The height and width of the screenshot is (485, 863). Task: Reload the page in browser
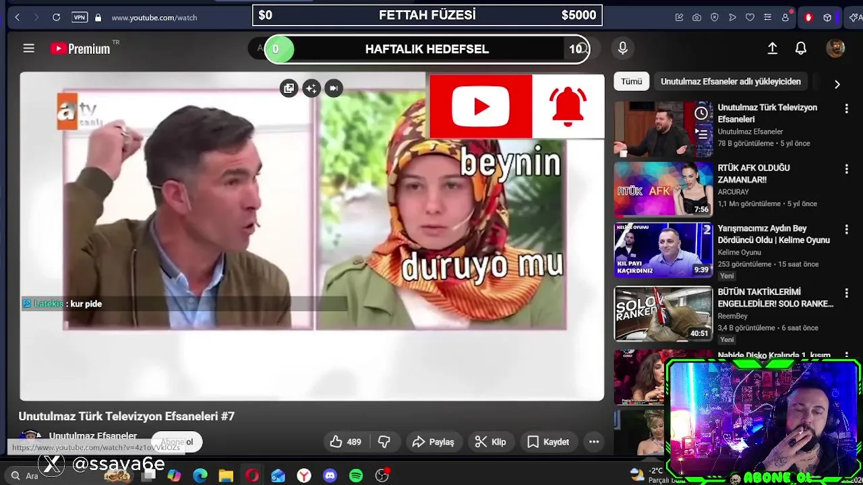click(57, 18)
